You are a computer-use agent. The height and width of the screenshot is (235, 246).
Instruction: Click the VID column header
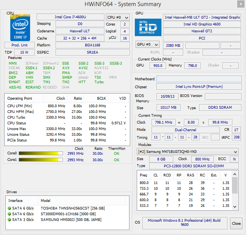coord(118,98)
